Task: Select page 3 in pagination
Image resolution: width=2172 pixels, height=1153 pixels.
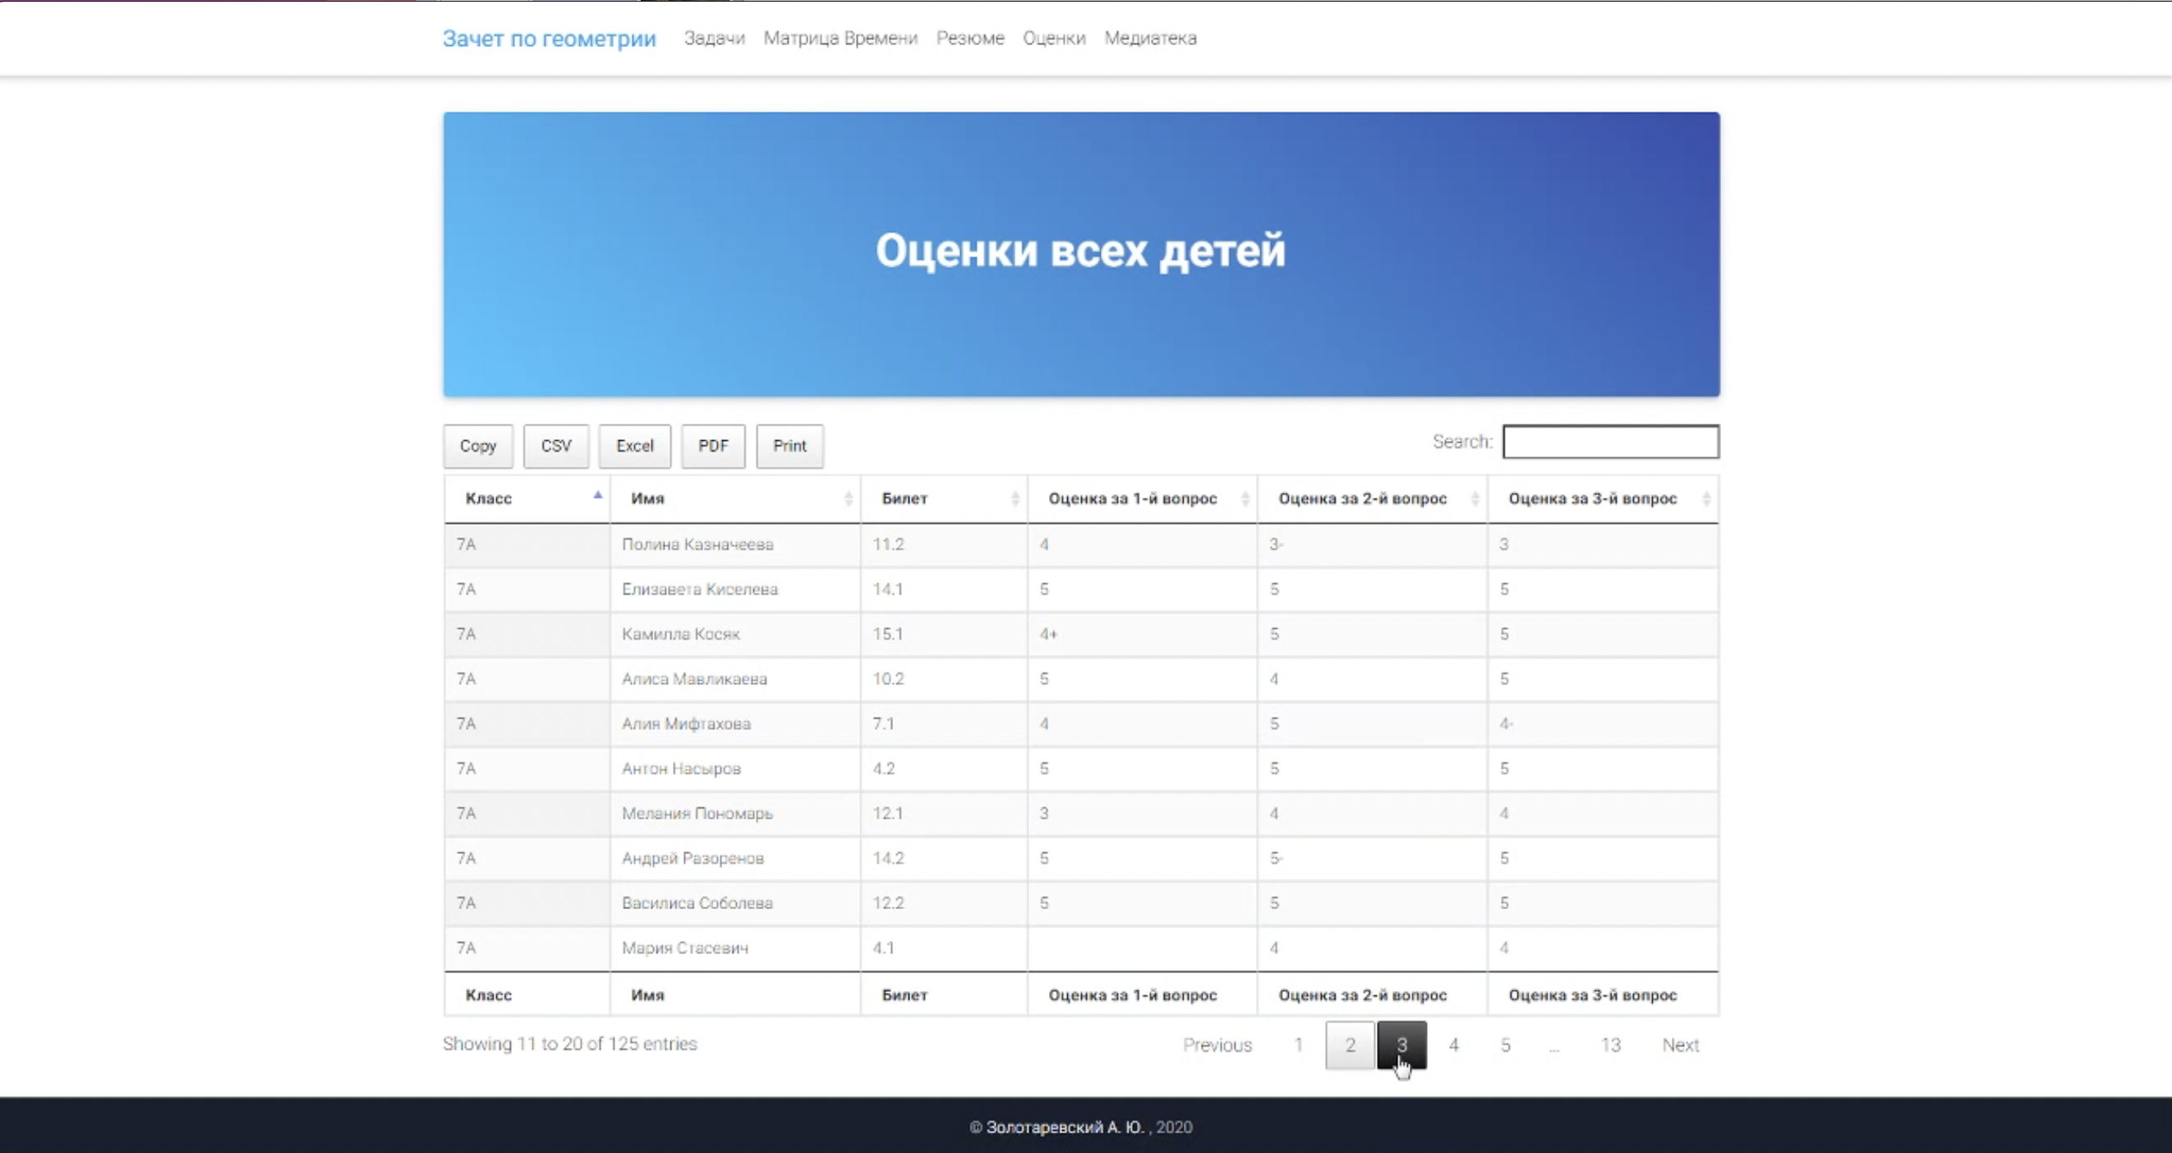Action: click(x=1401, y=1045)
